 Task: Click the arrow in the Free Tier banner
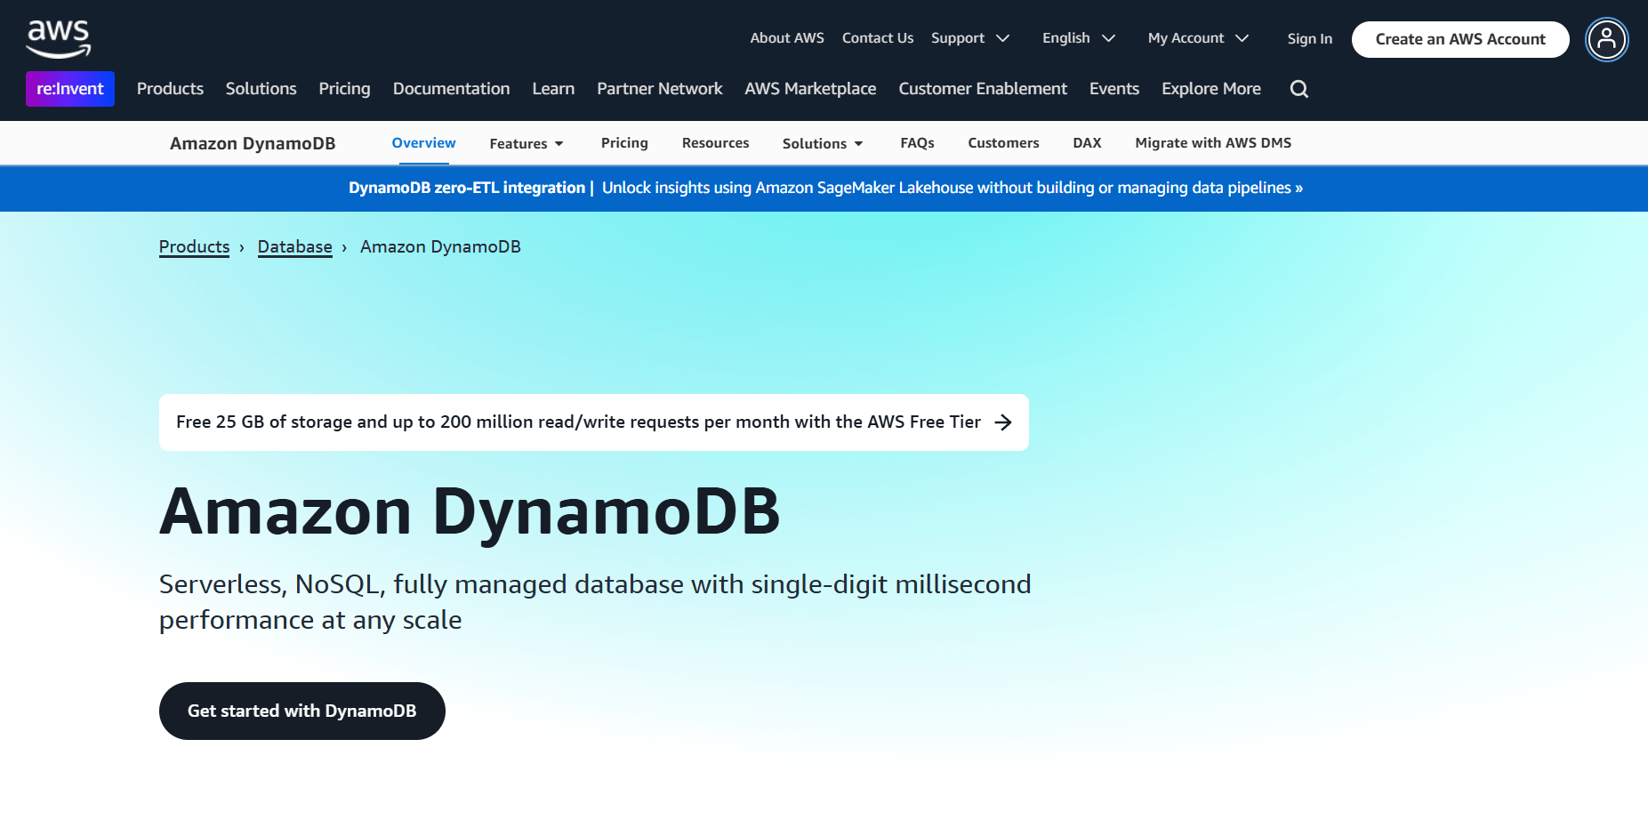pos(1003,422)
